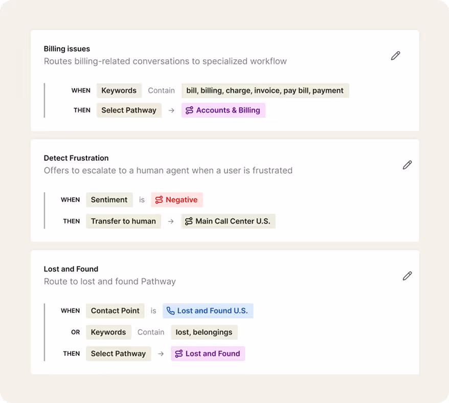
Task: Edit the Billing issues rule
Action: pyautogui.click(x=395, y=56)
